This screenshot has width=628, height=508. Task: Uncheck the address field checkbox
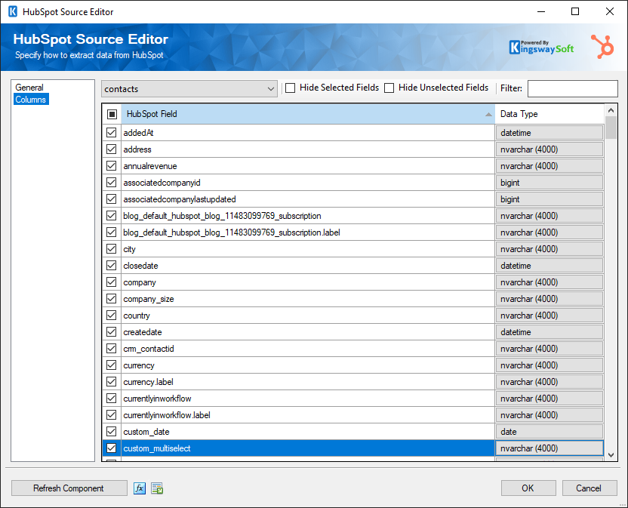click(x=112, y=149)
